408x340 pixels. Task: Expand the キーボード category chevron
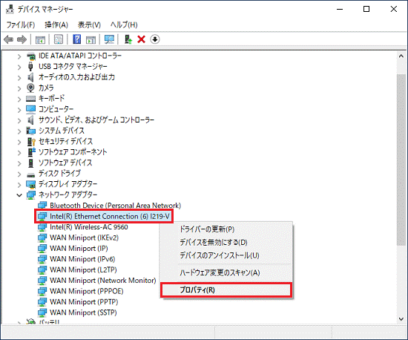click(19, 99)
